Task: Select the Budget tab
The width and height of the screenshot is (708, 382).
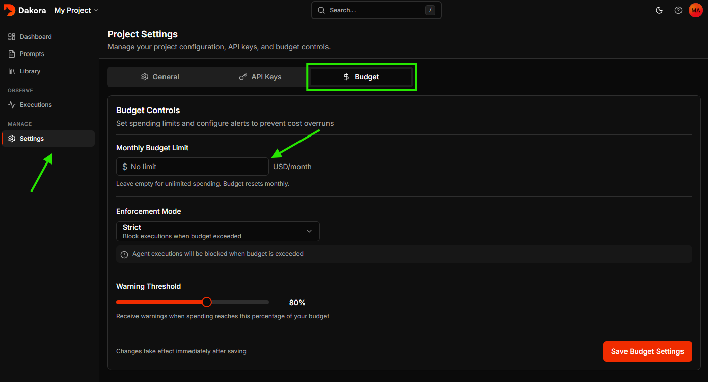Action: pyautogui.click(x=361, y=77)
